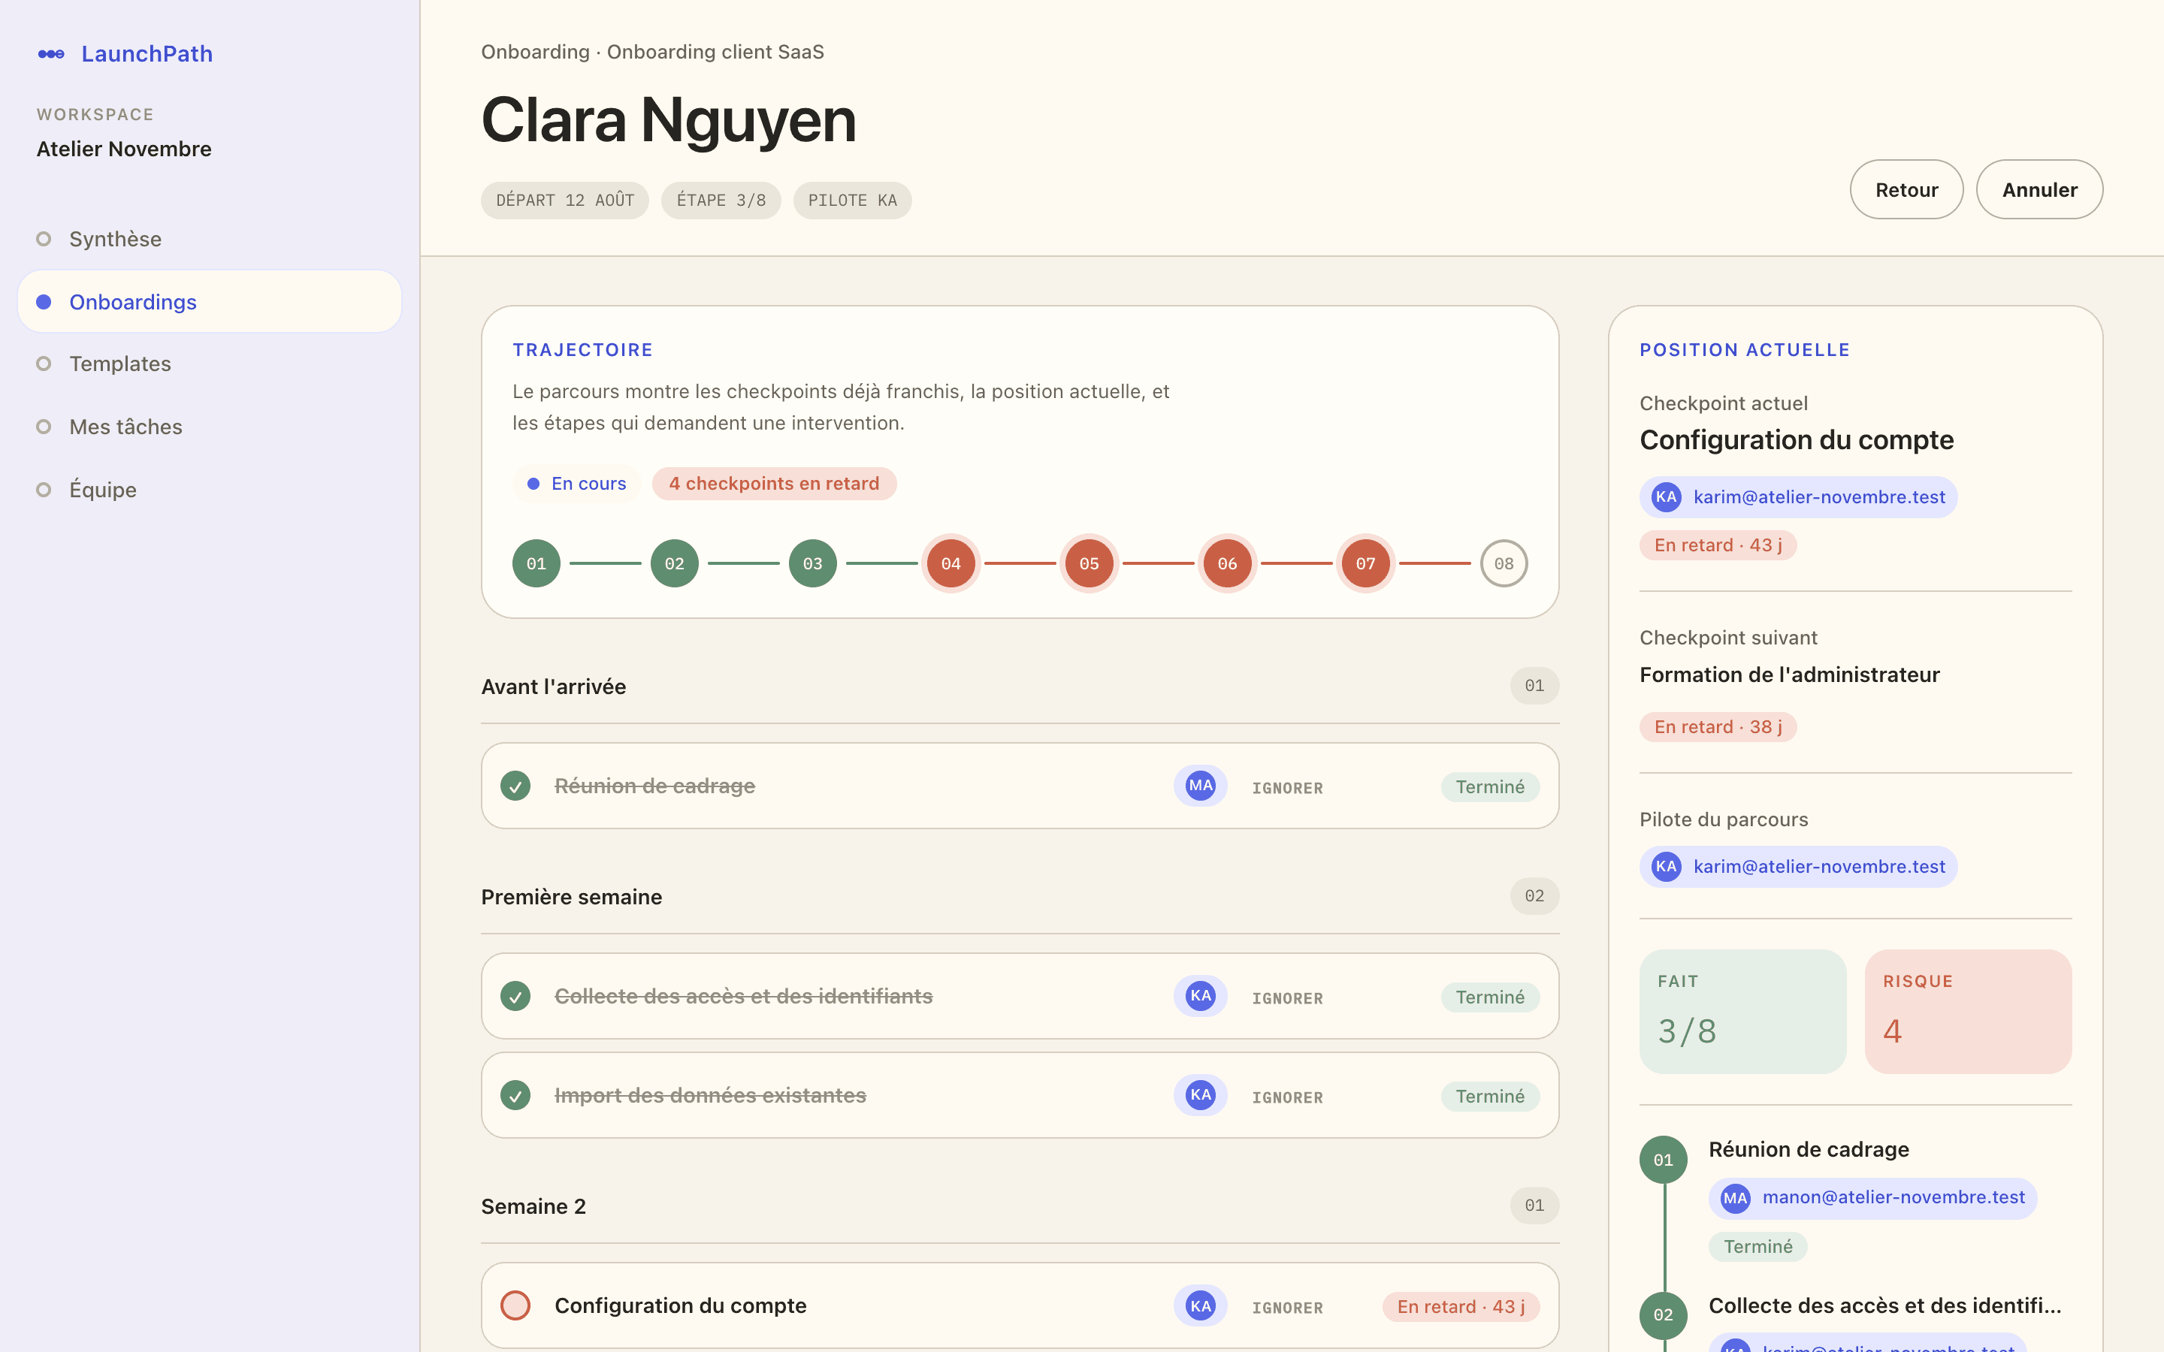The image size is (2164, 1352).
Task: Click KA avatar on Collecte des accès row
Action: click(x=1200, y=996)
